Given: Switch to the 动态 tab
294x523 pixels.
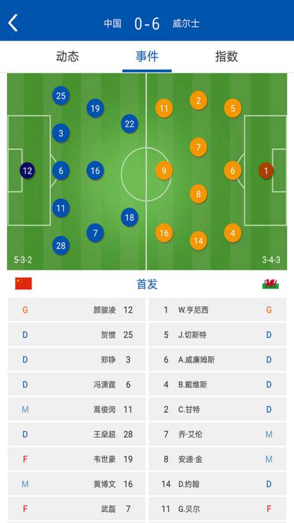Looking at the screenshot, I should [67, 56].
